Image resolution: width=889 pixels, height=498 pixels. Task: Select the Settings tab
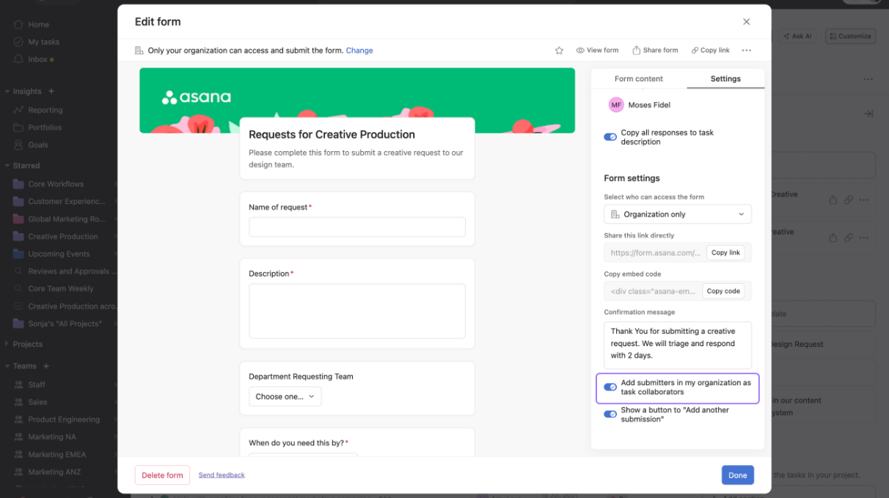click(725, 79)
